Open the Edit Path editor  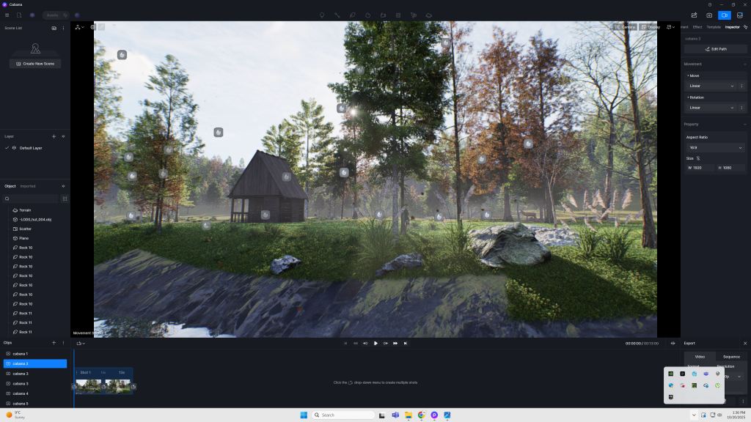coord(715,49)
